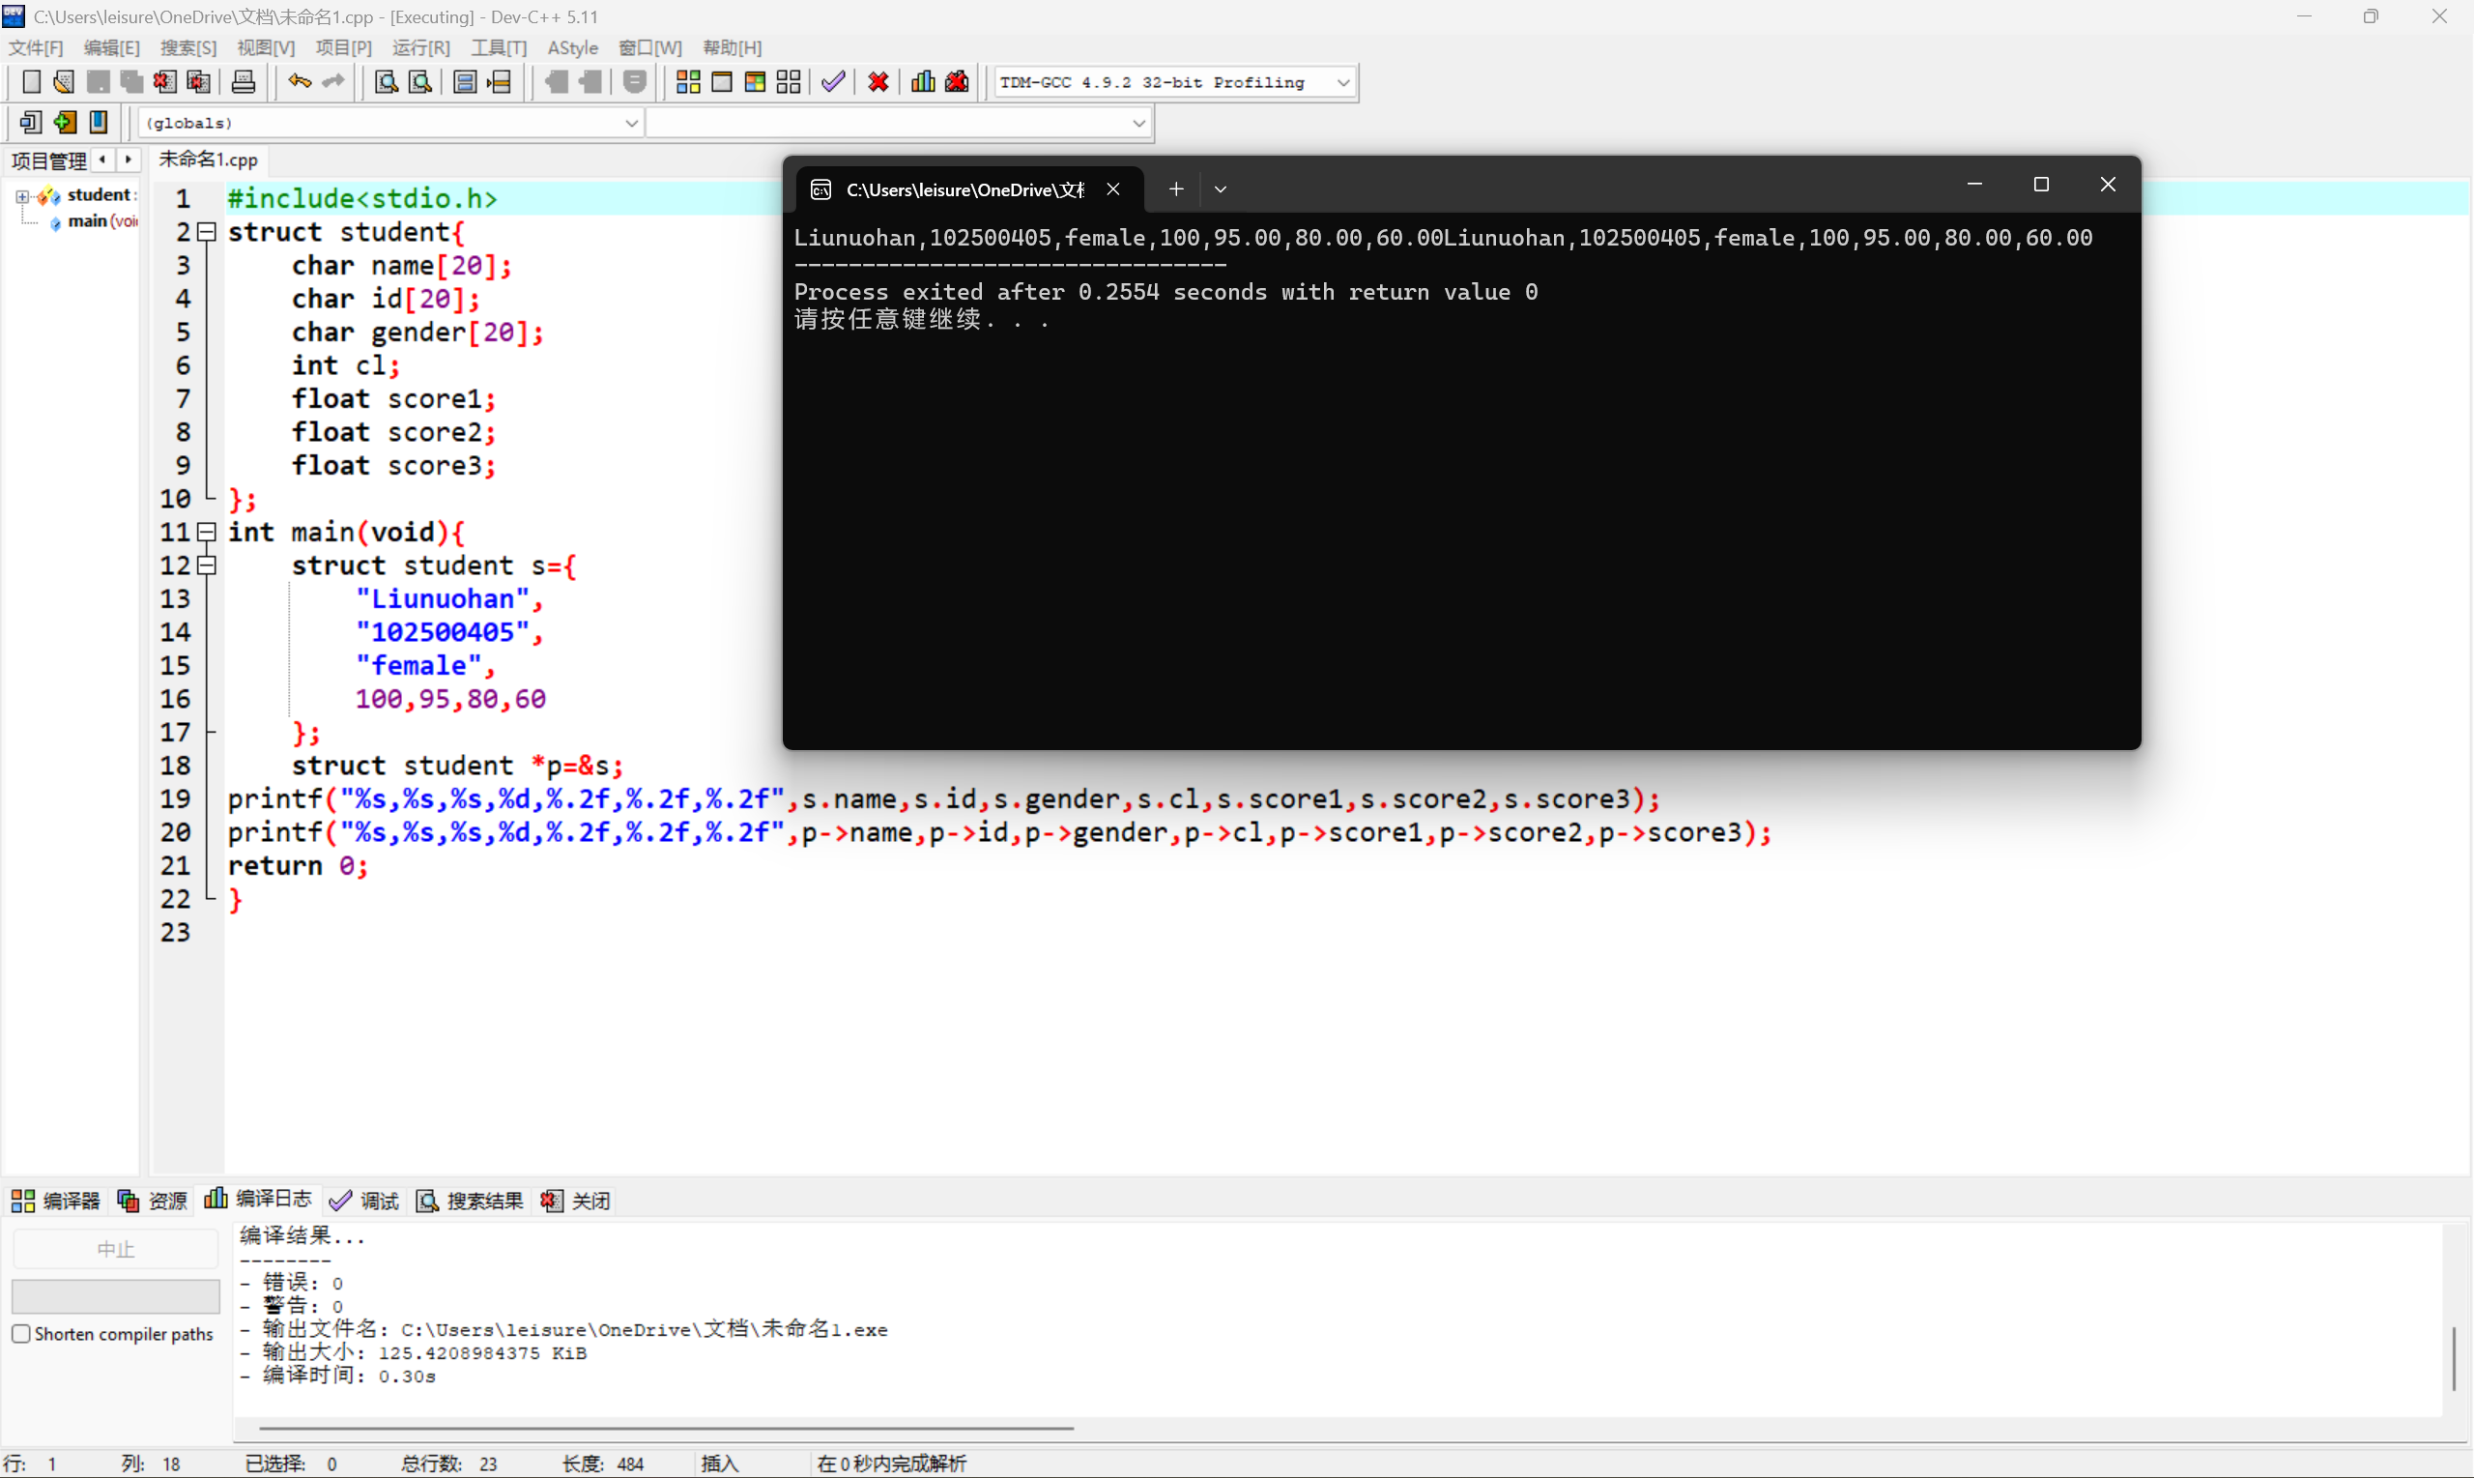
Task: Abort compilation with the red X icon
Action: click(878, 81)
